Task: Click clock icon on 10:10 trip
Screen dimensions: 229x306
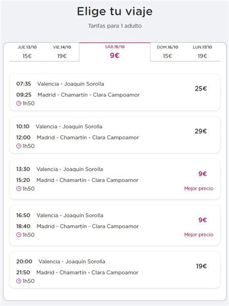Action: pyautogui.click(x=19, y=146)
